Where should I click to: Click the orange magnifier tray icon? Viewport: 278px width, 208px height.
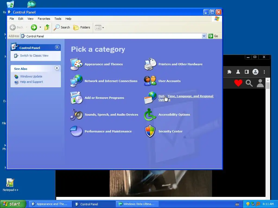pyautogui.click(x=258, y=204)
